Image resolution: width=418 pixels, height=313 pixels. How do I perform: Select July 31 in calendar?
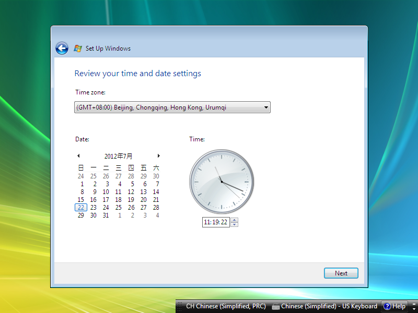(x=106, y=215)
